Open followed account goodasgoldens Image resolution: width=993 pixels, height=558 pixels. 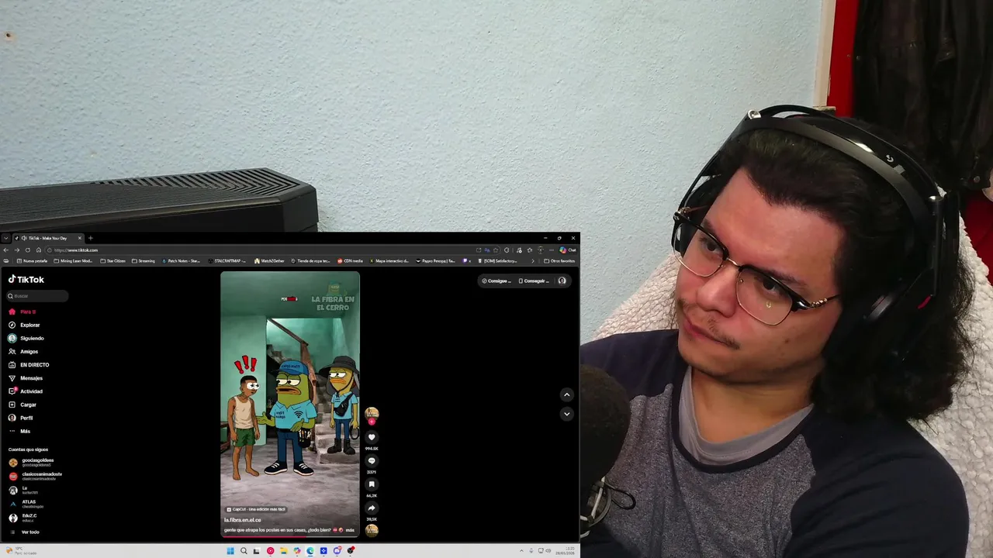click(x=31, y=462)
